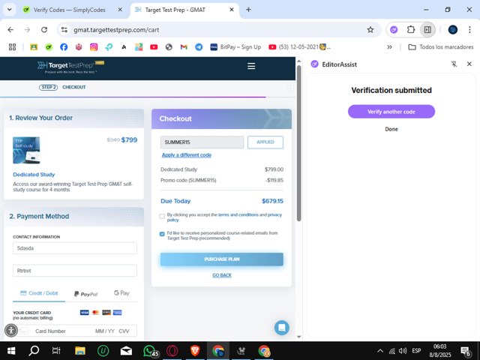480x360 pixels.
Task: Open the chat bubble widget
Action: tap(282, 328)
